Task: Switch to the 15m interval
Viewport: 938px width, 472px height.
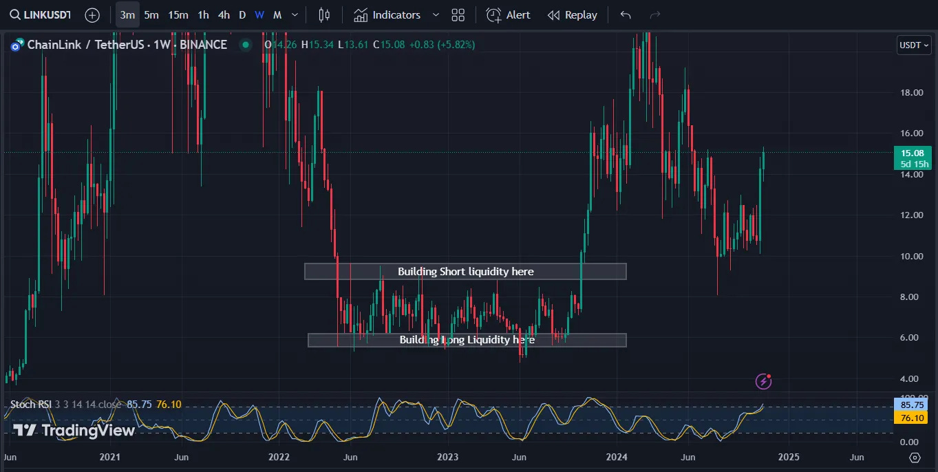Action: pos(178,14)
